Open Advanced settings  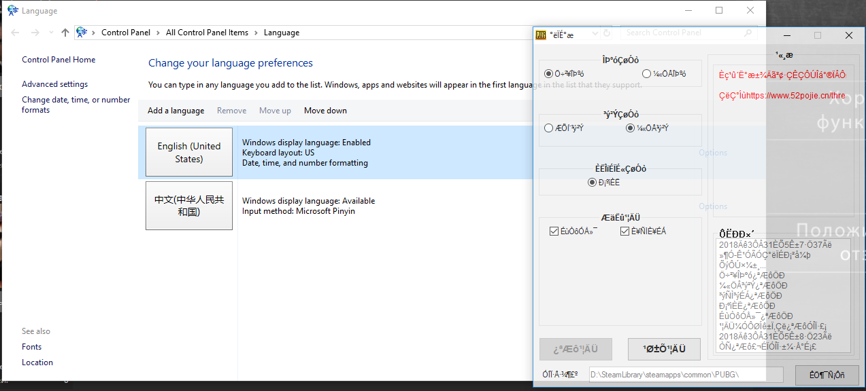coord(55,84)
